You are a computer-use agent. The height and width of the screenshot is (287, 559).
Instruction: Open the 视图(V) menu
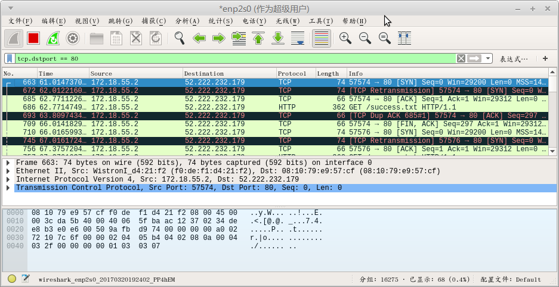(87, 21)
